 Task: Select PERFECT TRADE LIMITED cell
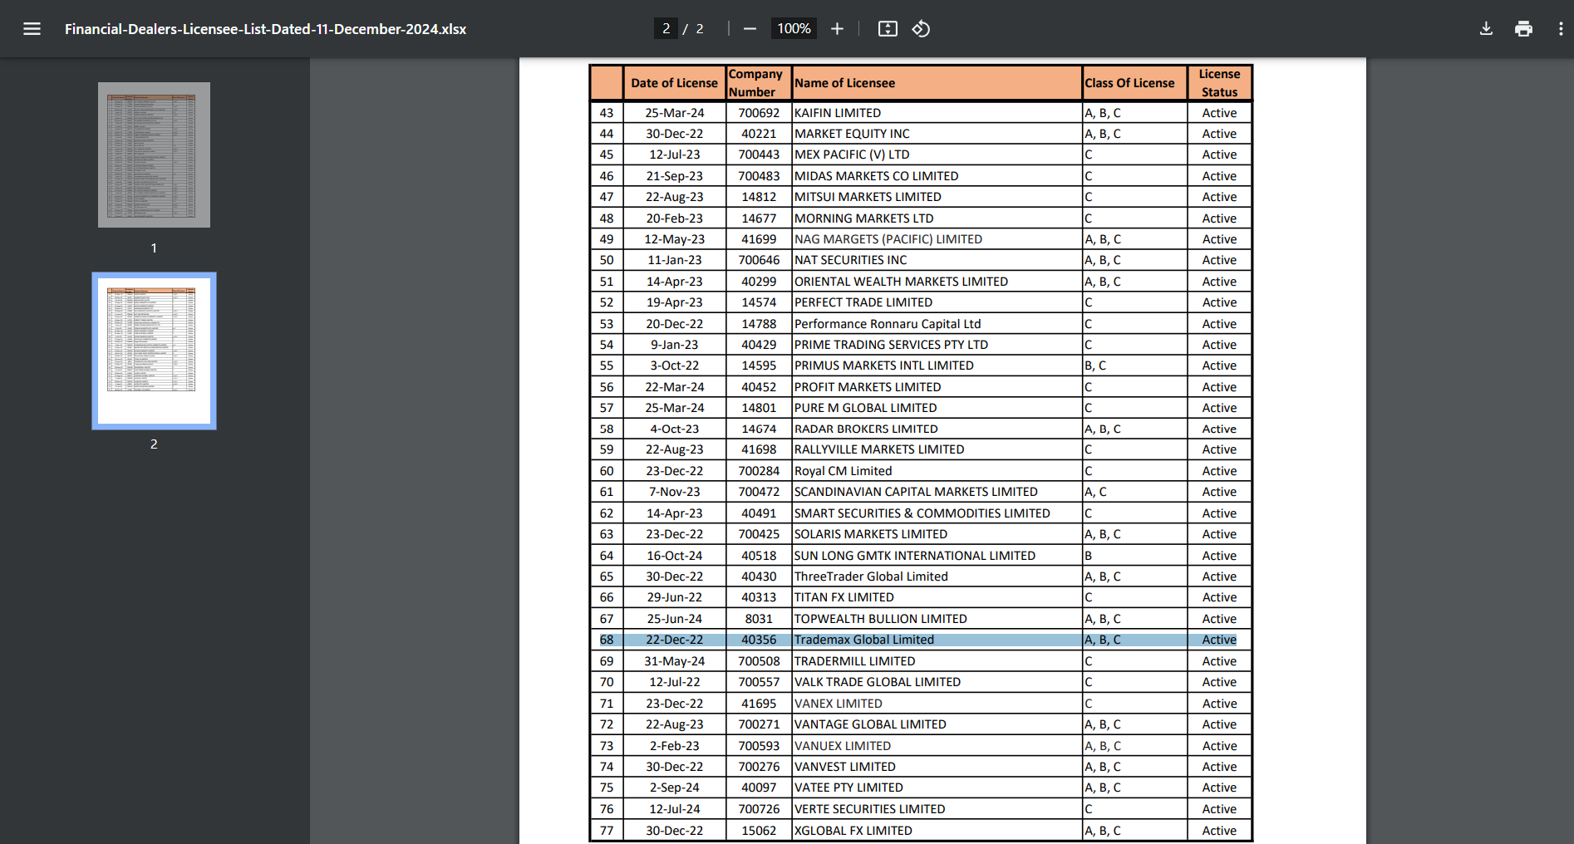point(937,302)
